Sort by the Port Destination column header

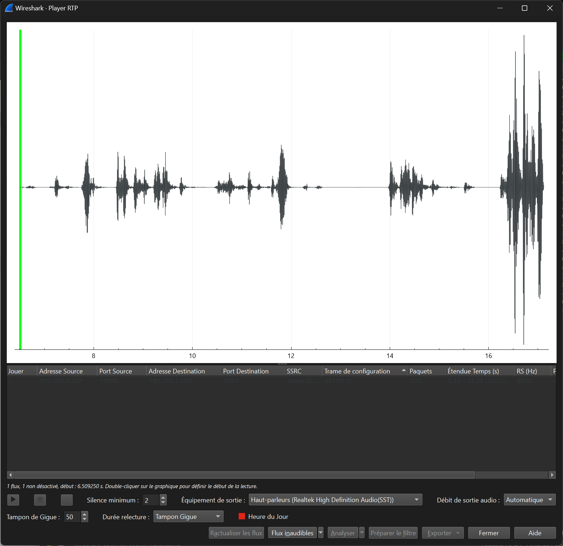[253, 371]
